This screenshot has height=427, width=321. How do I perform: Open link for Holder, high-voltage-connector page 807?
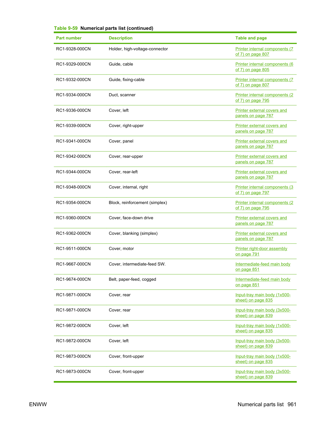(264, 52)
